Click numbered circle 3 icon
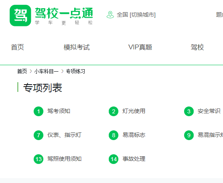 [189, 111]
